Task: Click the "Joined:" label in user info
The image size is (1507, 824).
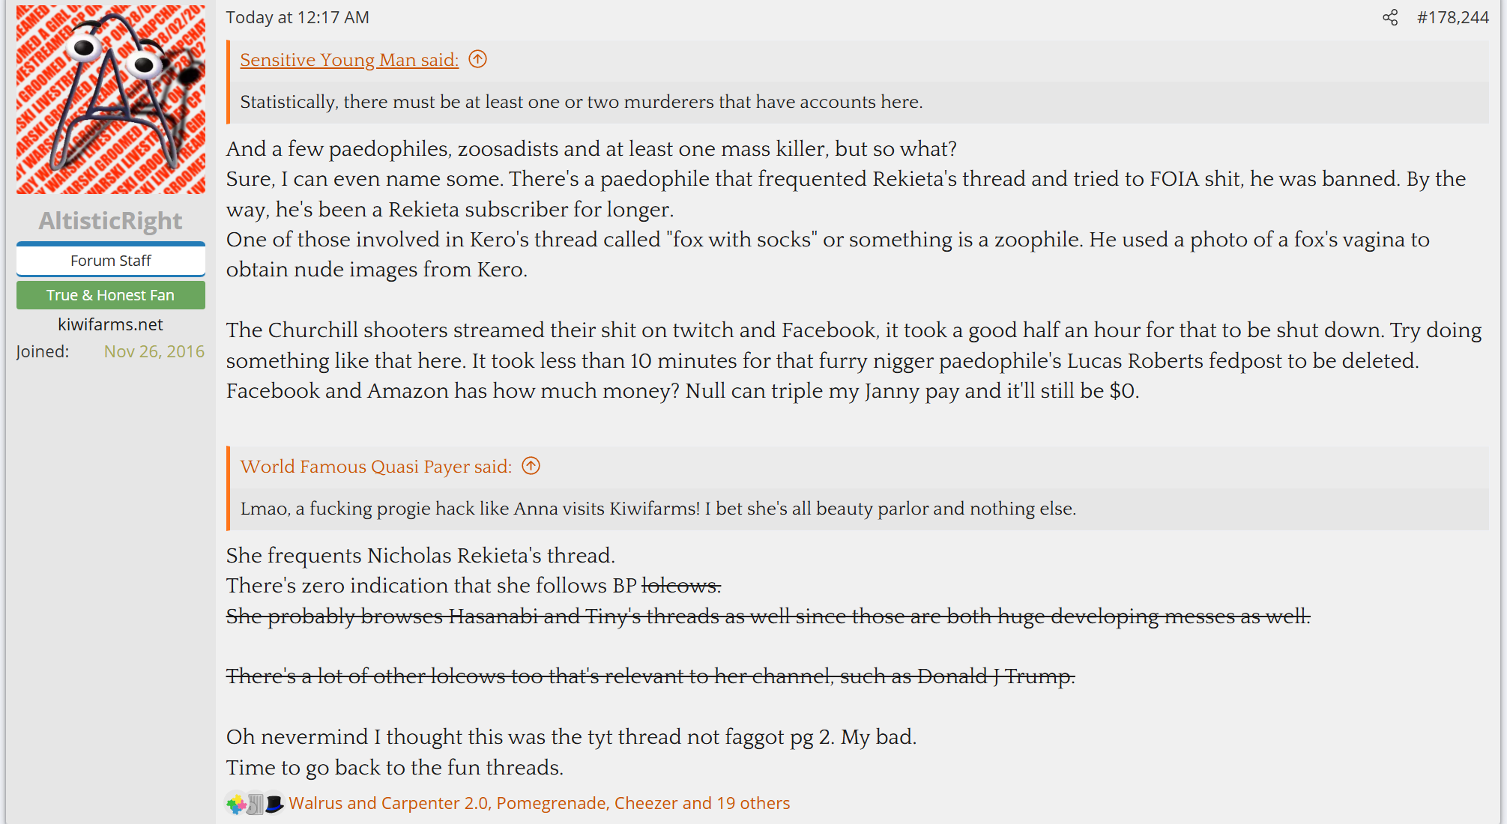Action: pos(43,351)
